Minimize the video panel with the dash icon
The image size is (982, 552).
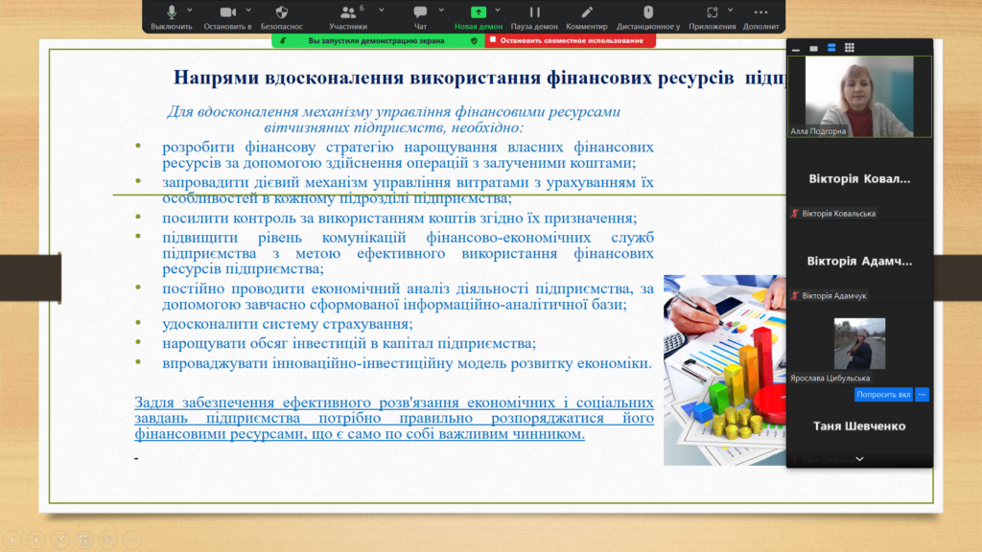[796, 48]
